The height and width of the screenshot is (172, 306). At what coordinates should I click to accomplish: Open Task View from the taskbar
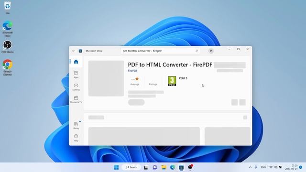click(x=146, y=167)
